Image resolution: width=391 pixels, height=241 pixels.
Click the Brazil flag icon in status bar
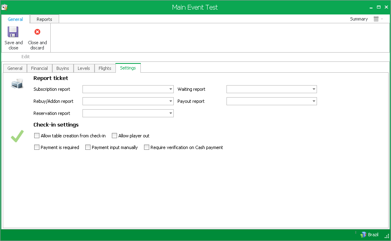(363, 235)
